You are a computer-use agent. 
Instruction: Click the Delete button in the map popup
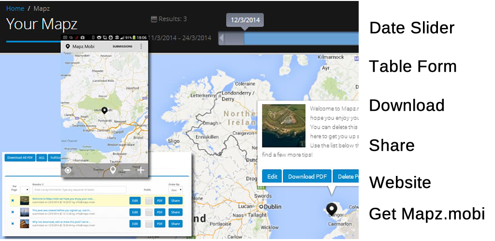346,176
